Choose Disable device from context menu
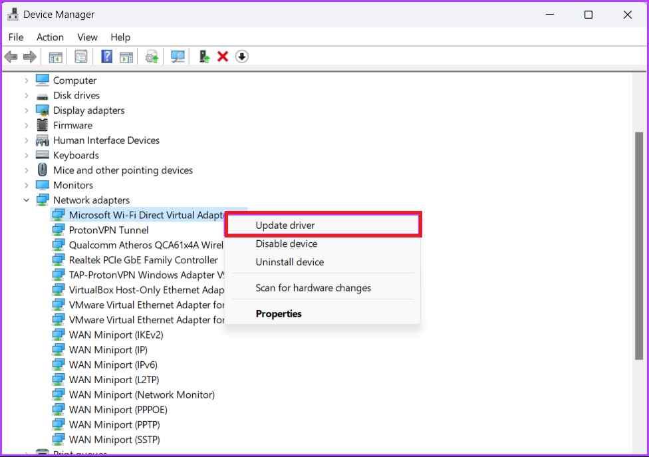 (323, 243)
